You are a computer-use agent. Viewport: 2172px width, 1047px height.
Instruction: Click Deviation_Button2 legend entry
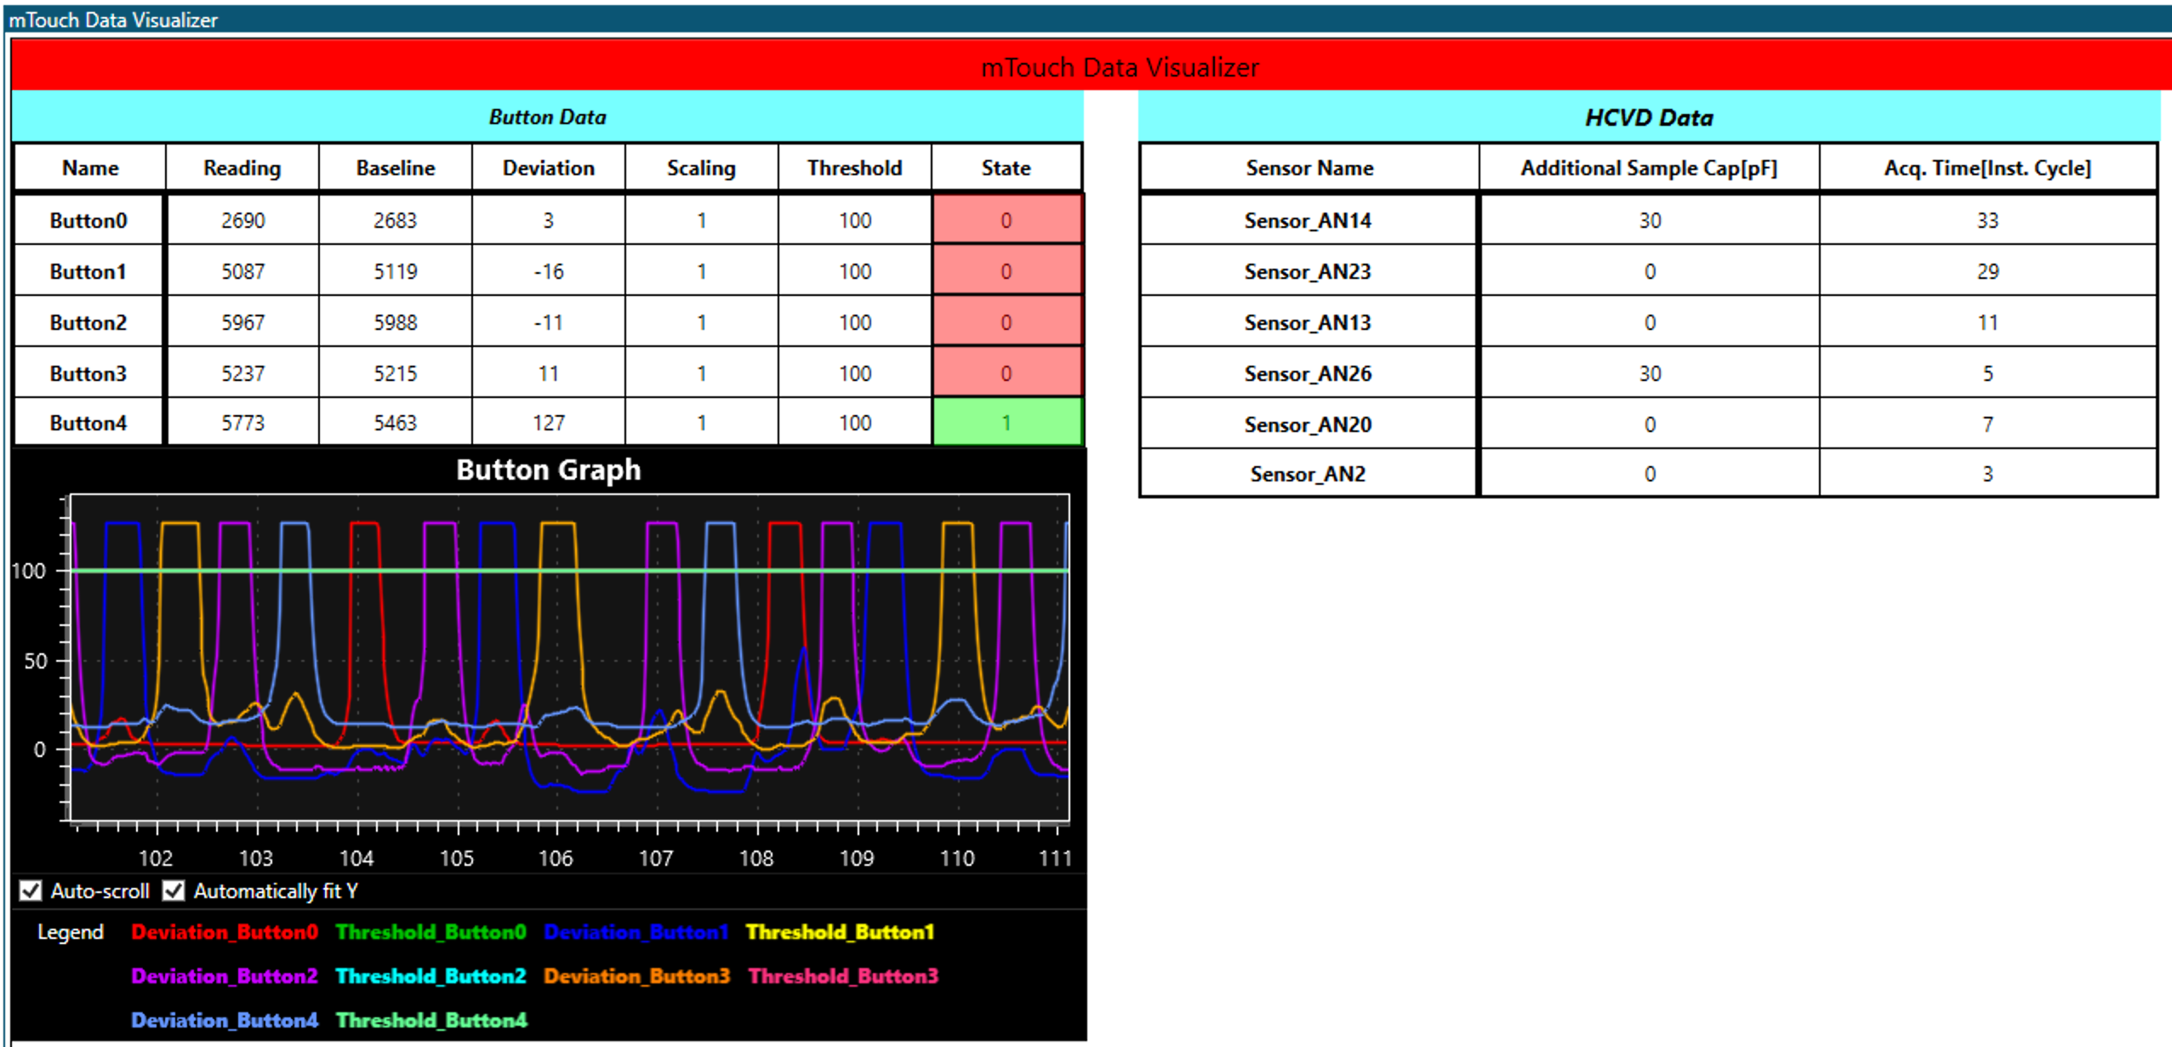(225, 976)
